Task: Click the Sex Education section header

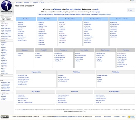Action: 35,91
